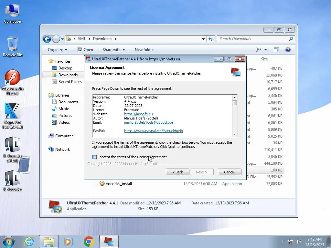Screen dimensions: 331x248
Task: Expand arrow after Downloads breadcrumb
Action: 116,39
